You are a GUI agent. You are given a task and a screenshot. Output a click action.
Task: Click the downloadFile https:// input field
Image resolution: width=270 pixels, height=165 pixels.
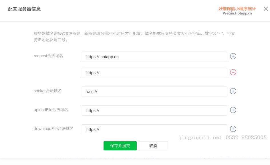154,129
